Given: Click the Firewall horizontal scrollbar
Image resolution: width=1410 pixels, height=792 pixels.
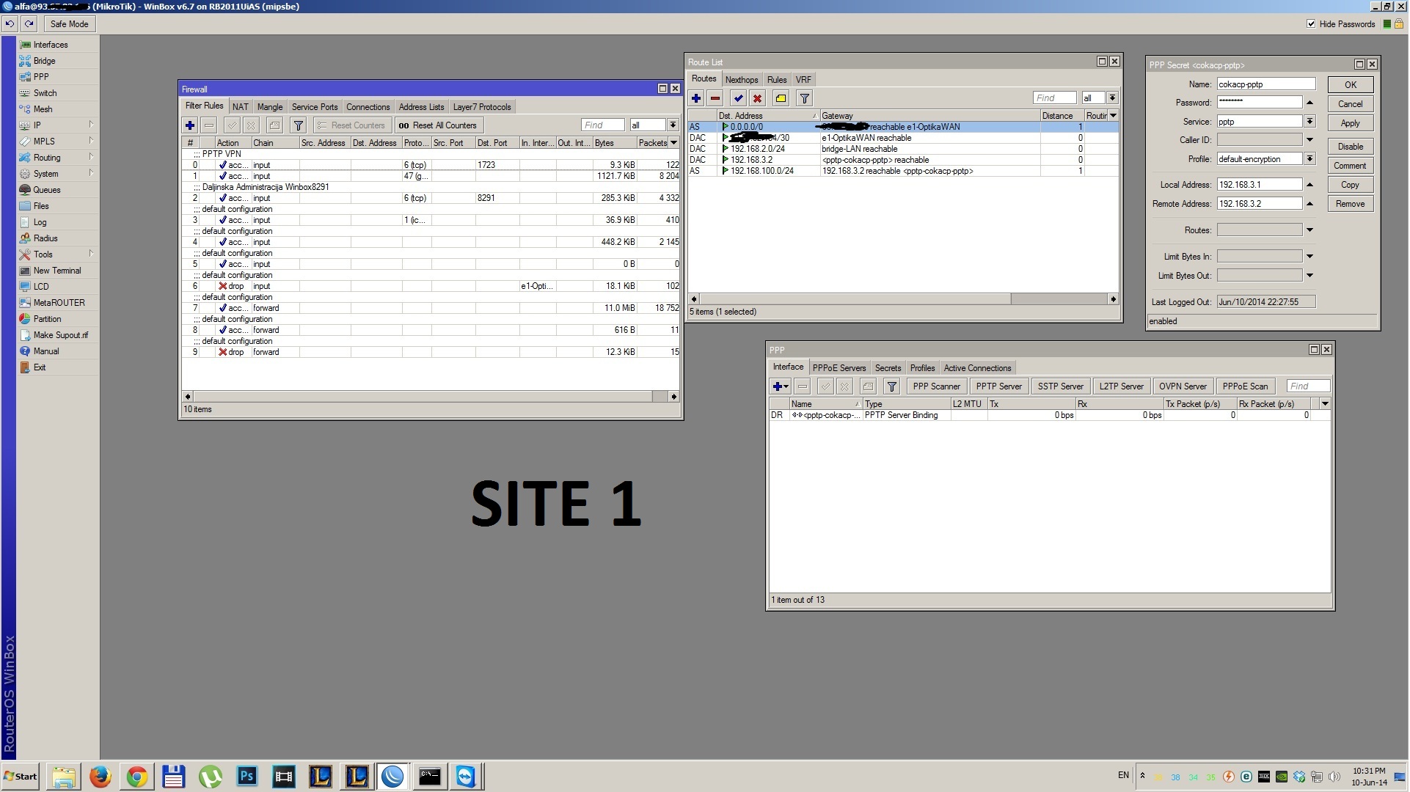Looking at the screenshot, I should (422, 396).
